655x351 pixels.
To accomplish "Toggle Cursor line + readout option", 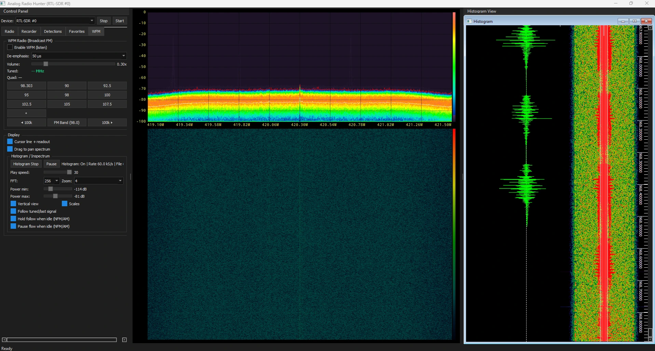I will pyautogui.click(x=10, y=142).
